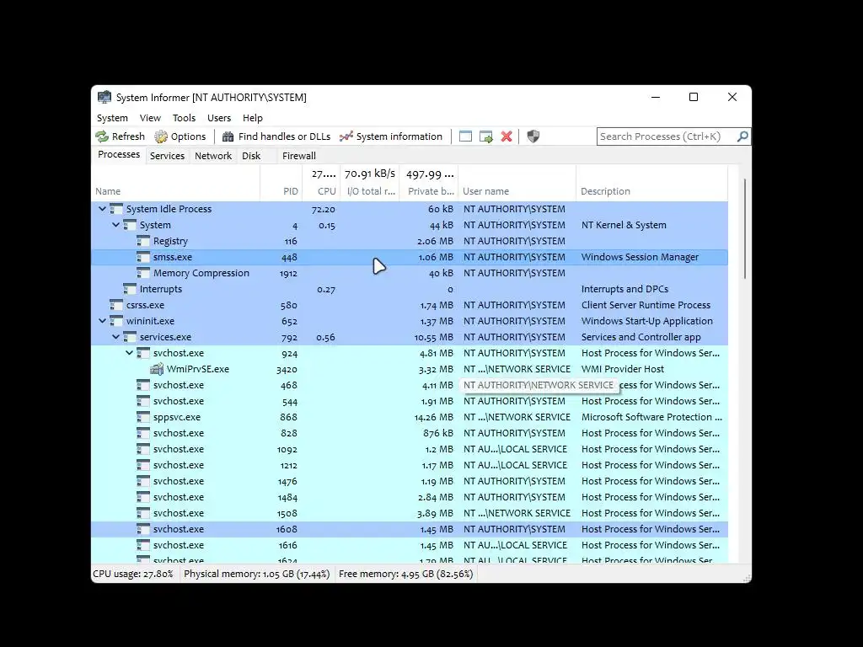
Task: Switch to the Services tab
Action: (168, 156)
